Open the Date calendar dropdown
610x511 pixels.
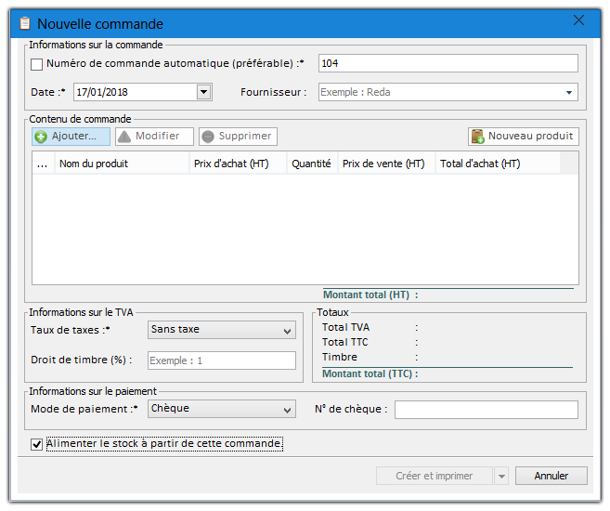point(203,92)
